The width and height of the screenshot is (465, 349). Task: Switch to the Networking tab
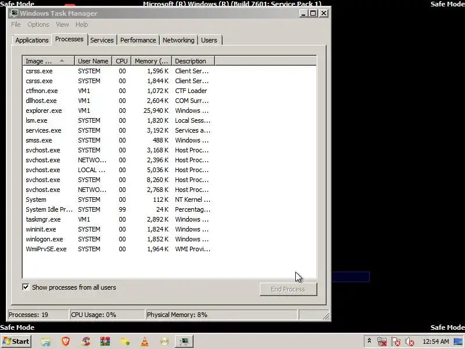[x=178, y=40]
